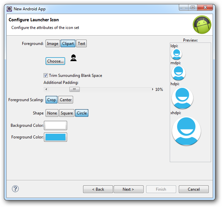Decrease padding with left slider arrow
Screen dimensions: 222x207
click(46, 89)
